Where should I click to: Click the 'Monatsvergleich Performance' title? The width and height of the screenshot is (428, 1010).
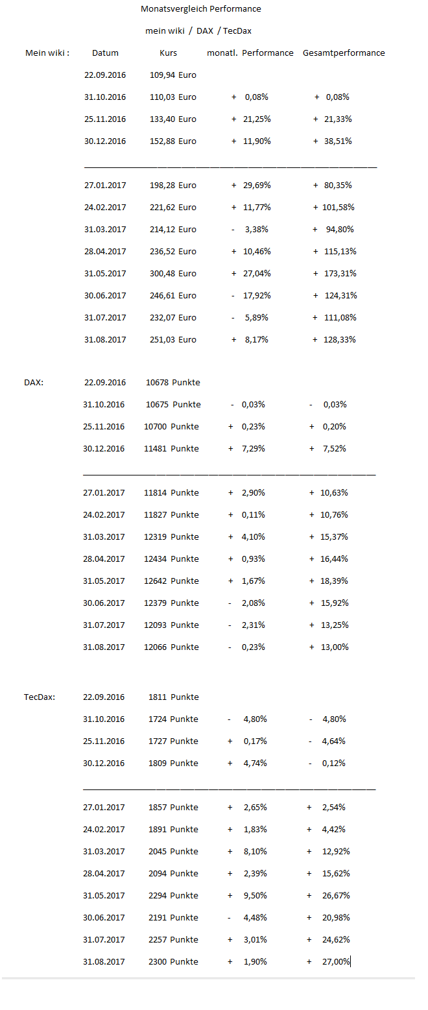click(201, 9)
